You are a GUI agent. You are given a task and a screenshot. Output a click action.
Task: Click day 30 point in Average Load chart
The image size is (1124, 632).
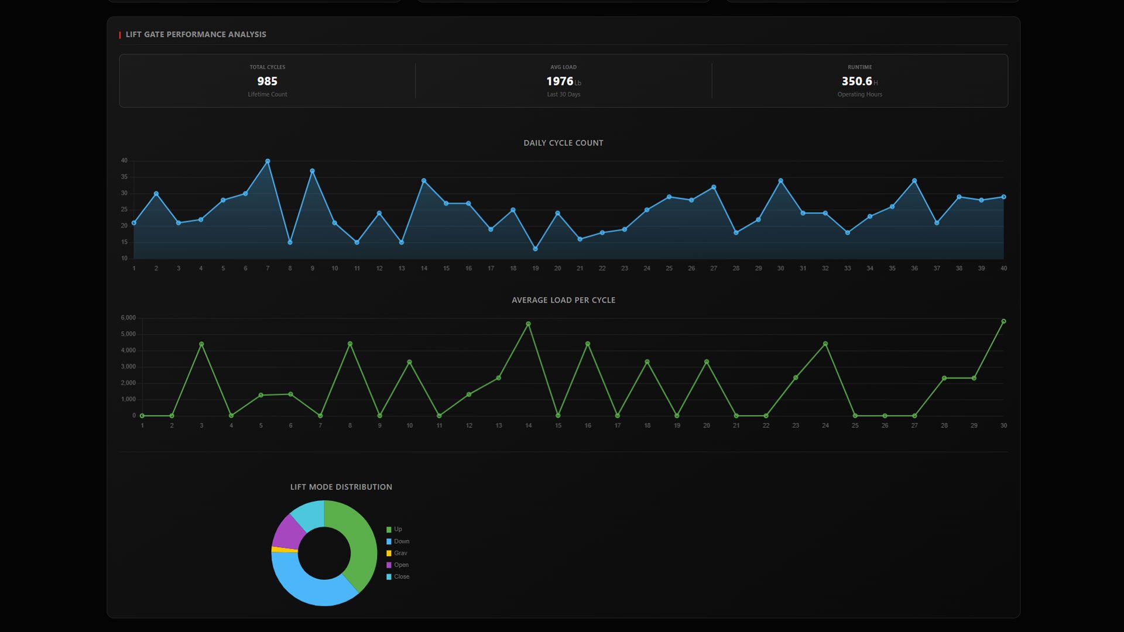tap(1003, 321)
